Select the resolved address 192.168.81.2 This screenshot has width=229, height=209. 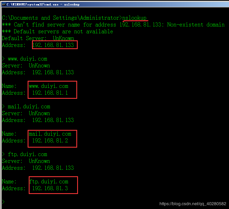(50, 141)
